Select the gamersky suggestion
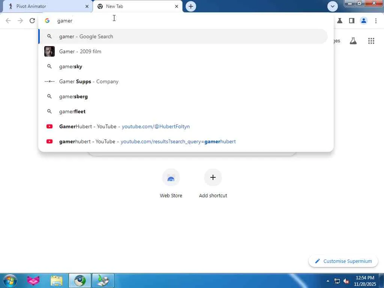Image resolution: width=384 pixels, height=288 pixels. 183,67
